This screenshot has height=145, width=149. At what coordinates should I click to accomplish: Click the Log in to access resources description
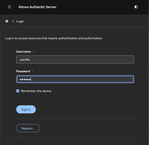click(54, 38)
